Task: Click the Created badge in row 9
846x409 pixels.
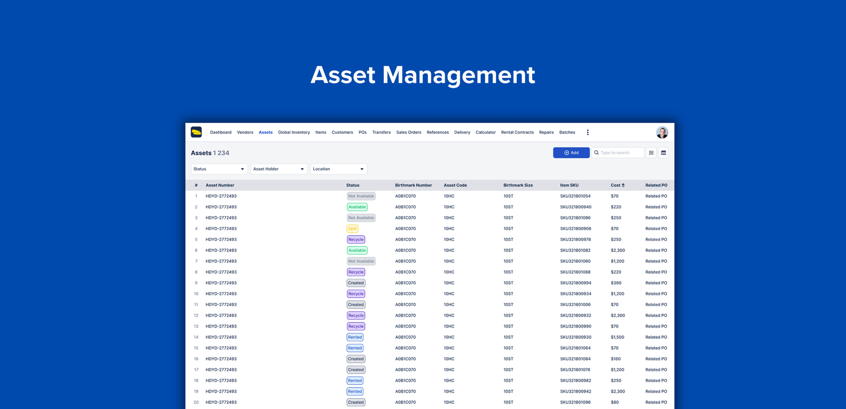Action: pyautogui.click(x=356, y=283)
